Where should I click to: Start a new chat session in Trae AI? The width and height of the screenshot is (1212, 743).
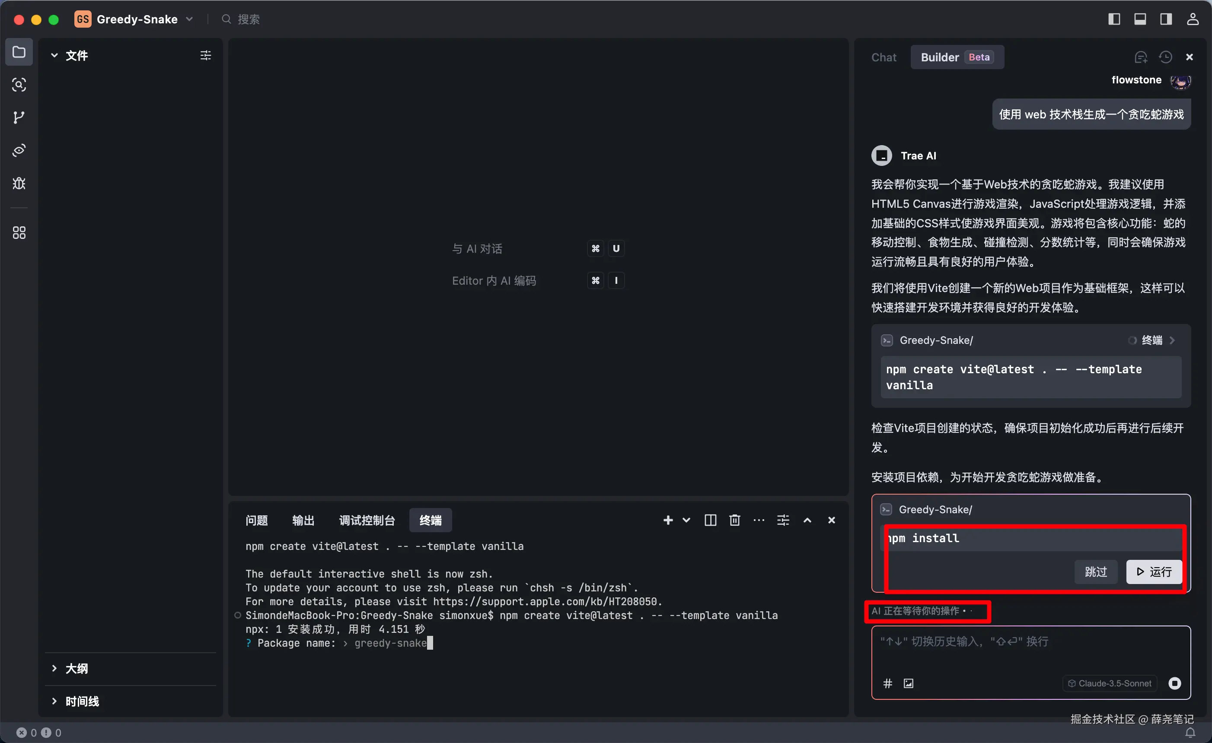(1142, 57)
